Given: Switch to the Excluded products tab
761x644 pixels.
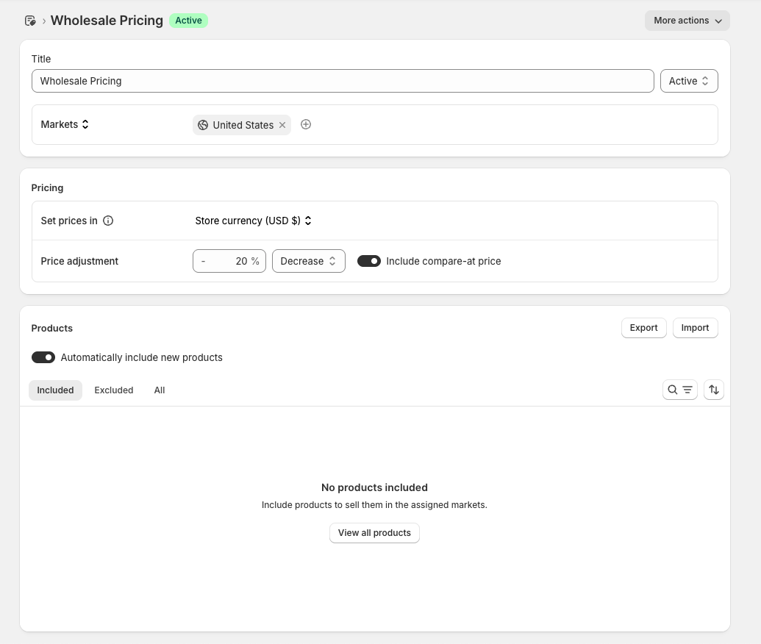Looking at the screenshot, I should click(113, 390).
